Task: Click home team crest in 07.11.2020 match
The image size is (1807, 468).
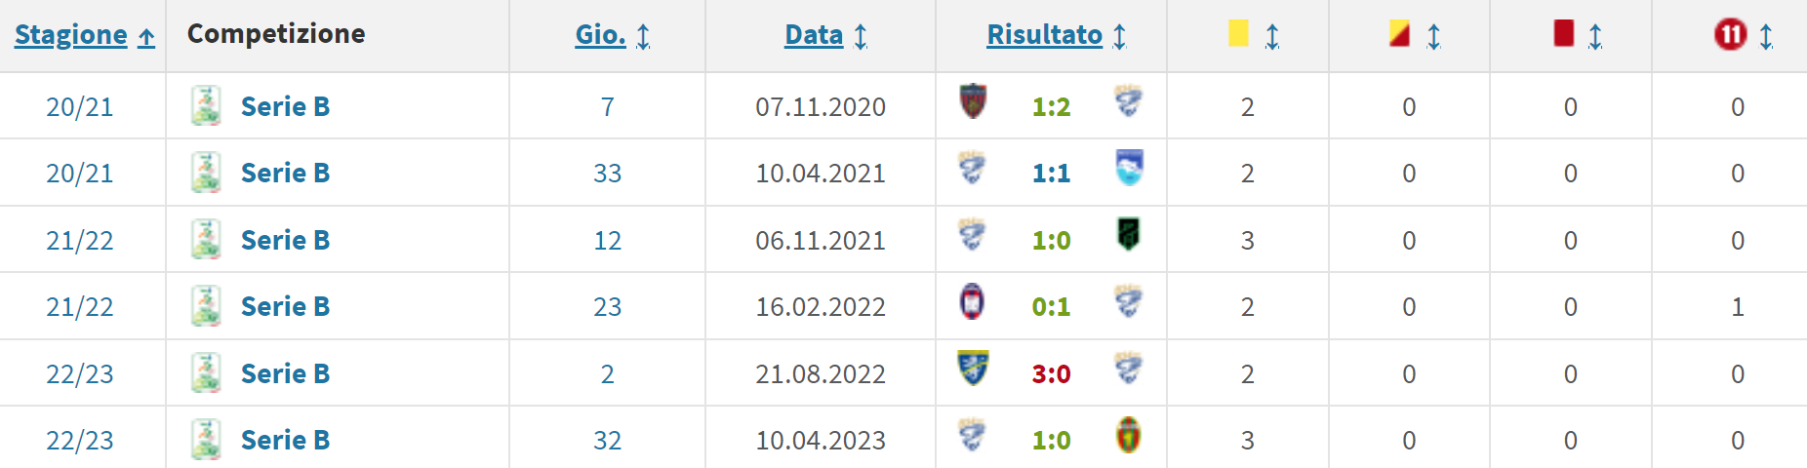Action: [x=973, y=101]
